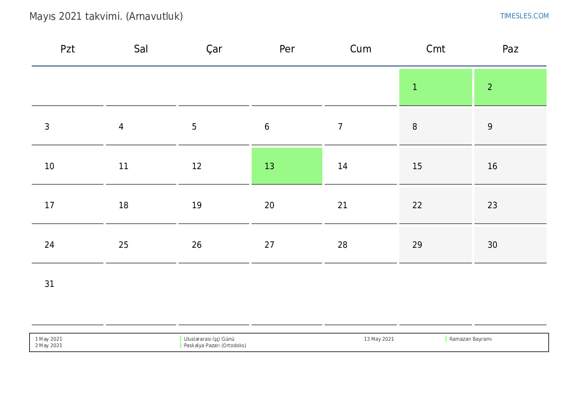Click day 4 under Sal

pyautogui.click(x=121, y=127)
